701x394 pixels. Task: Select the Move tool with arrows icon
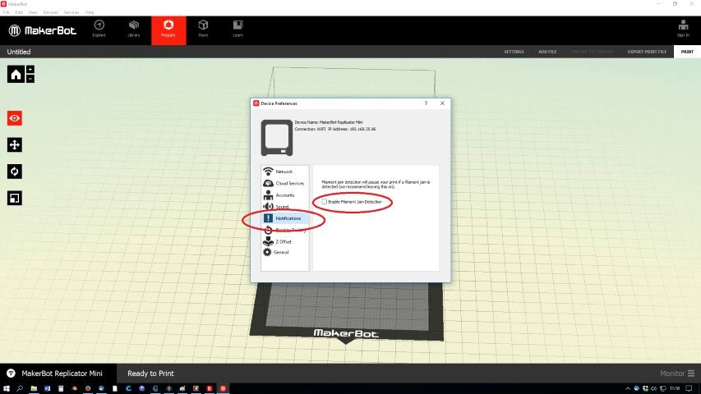pyautogui.click(x=15, y=144)
